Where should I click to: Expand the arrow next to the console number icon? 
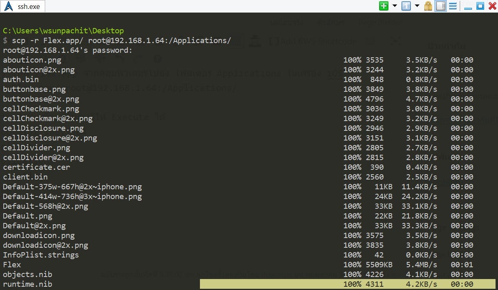pos(417,6)
